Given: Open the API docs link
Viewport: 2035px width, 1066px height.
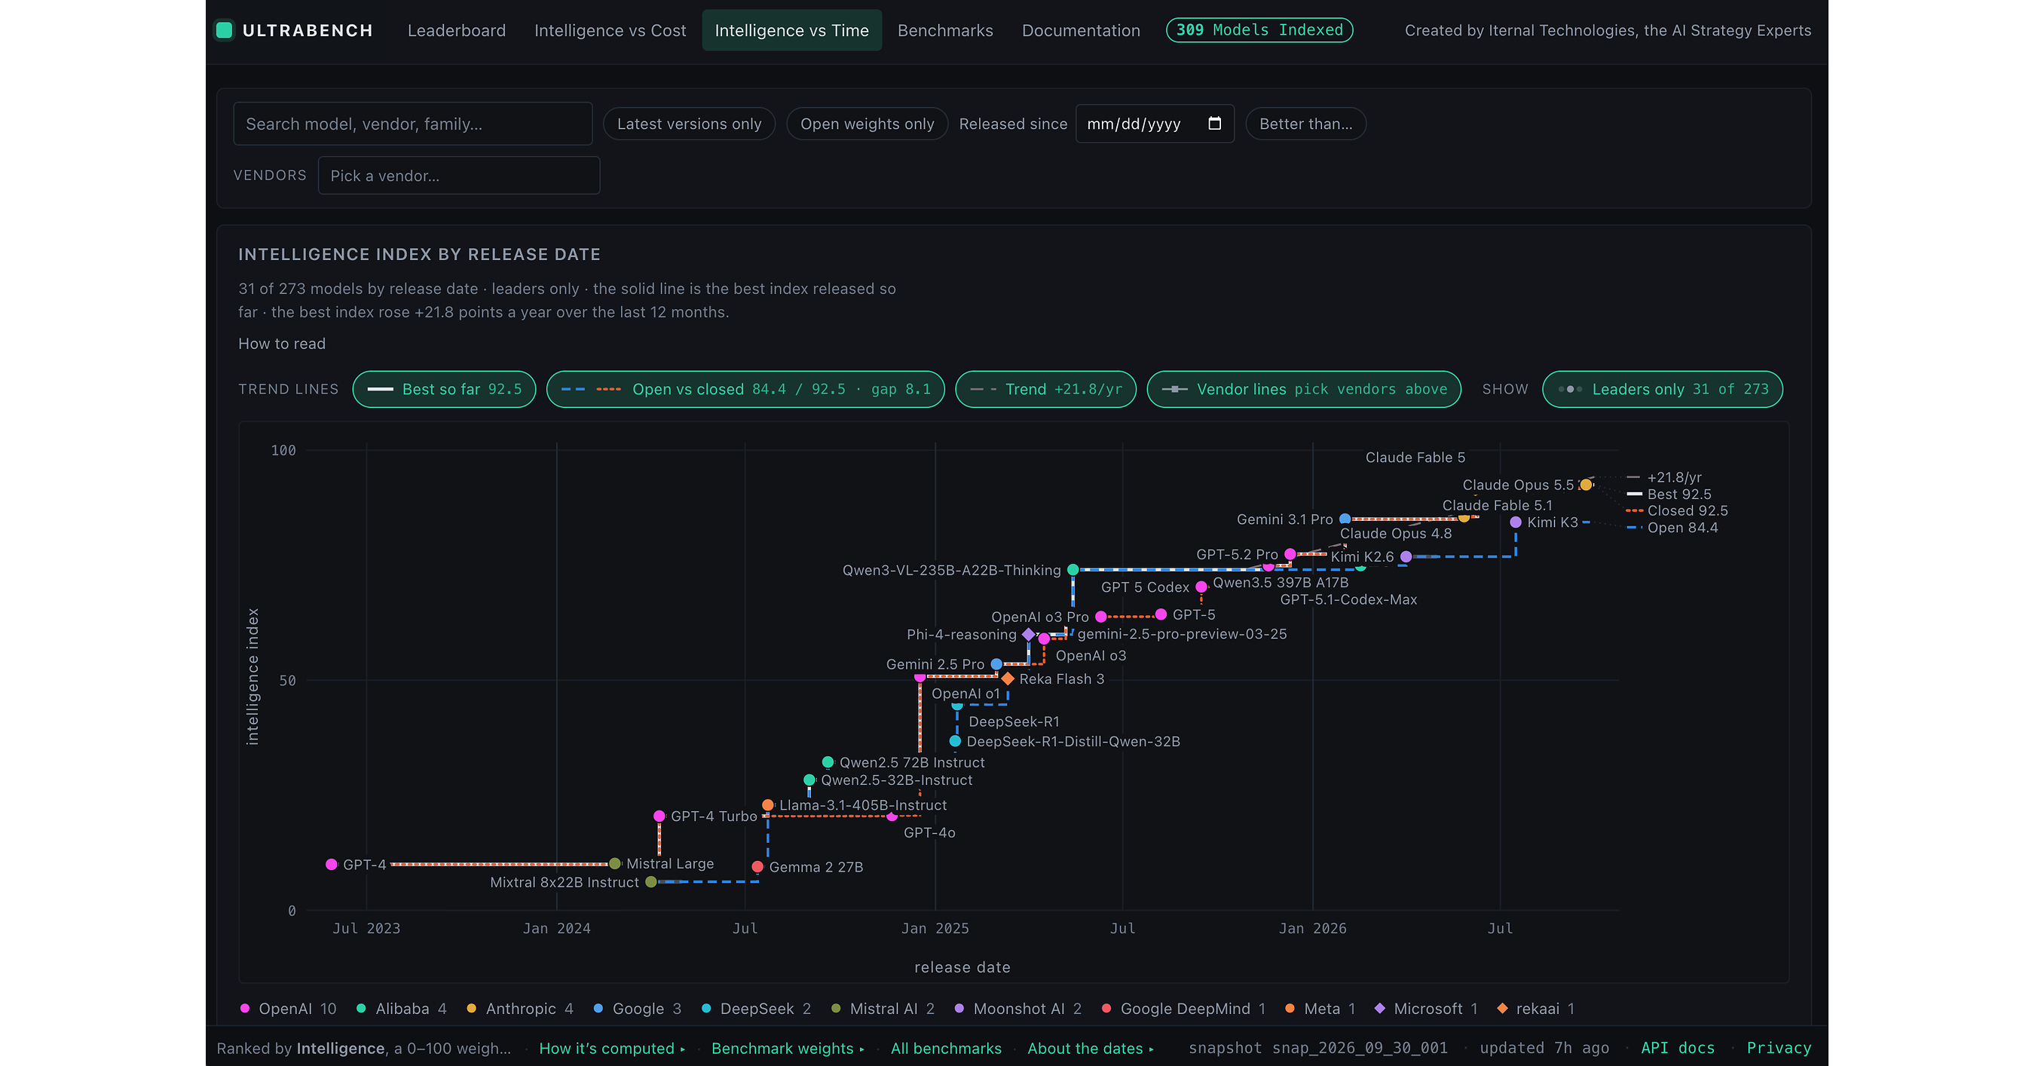Looking at the screenshot, I should pyautogui.click(x=1677, y=1048).
